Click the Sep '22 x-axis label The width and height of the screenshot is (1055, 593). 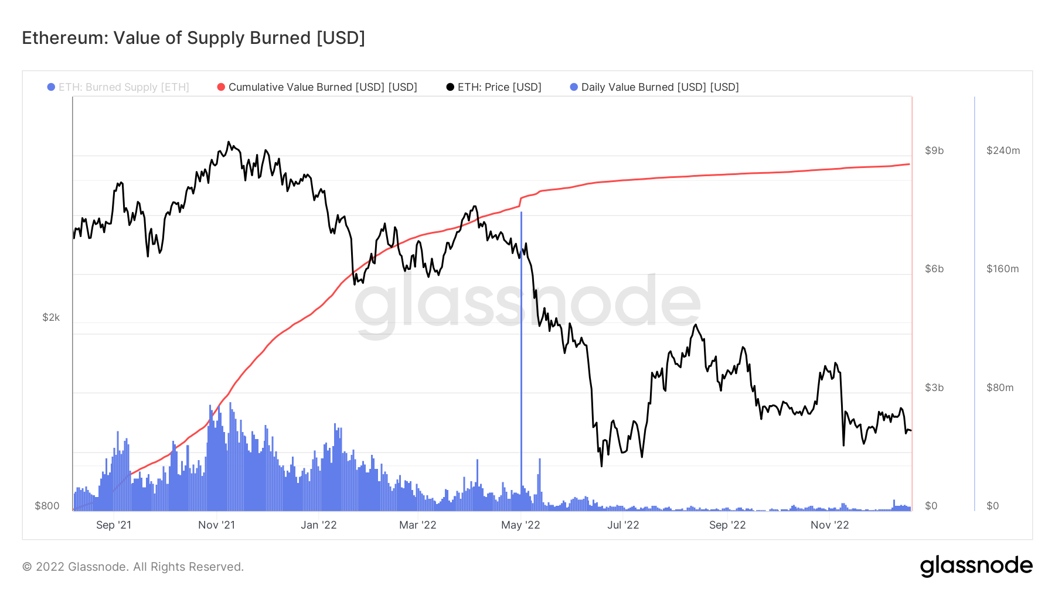coord(727,525)
